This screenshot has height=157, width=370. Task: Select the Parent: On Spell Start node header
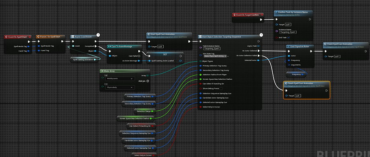pos(51,37)
